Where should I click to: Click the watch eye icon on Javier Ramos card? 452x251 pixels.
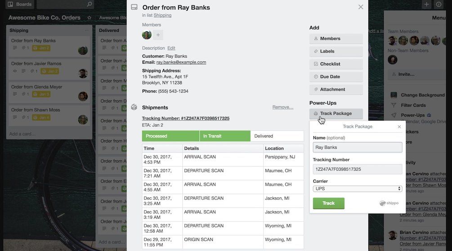click(x=15, y=71)
